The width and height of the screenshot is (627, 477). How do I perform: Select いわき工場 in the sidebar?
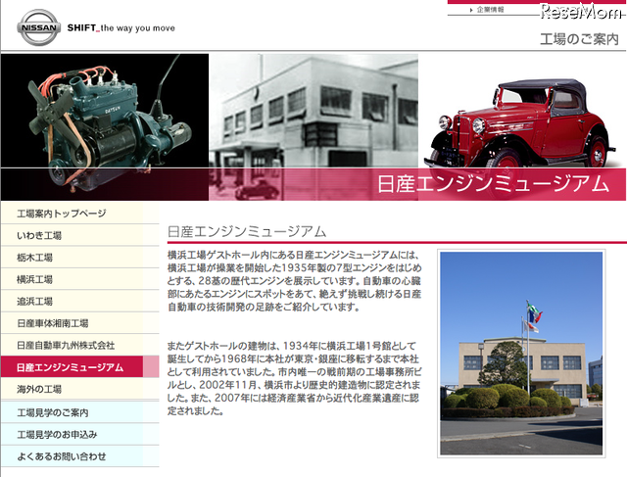tap(80, 235)
